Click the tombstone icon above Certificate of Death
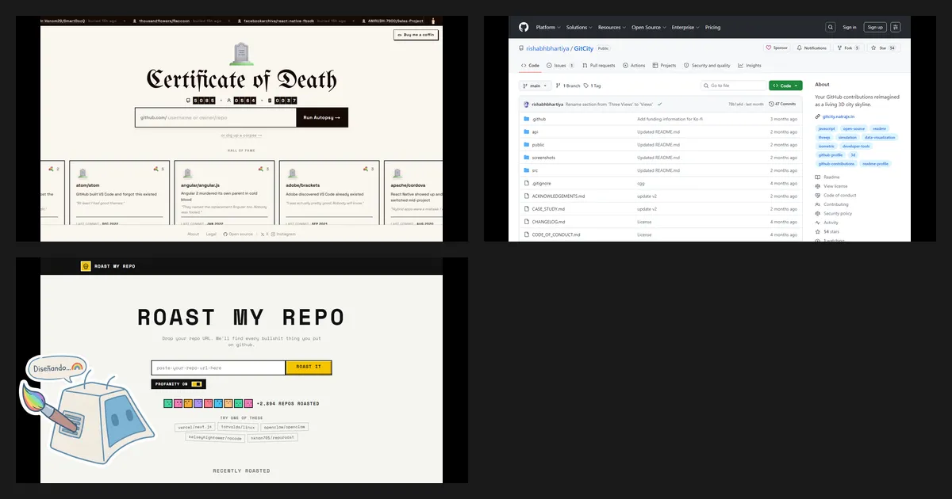The height and width of the screenshot is (499, 952). pos(241,54)
